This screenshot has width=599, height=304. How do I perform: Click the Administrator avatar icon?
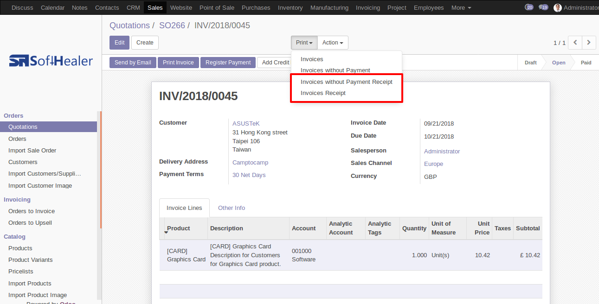557,8
